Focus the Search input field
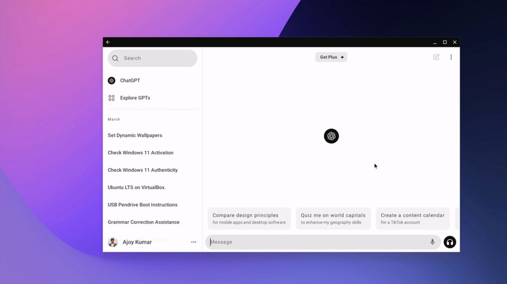Image resolution: width=507 pixels, height=284 pixels. click(153, 58)
